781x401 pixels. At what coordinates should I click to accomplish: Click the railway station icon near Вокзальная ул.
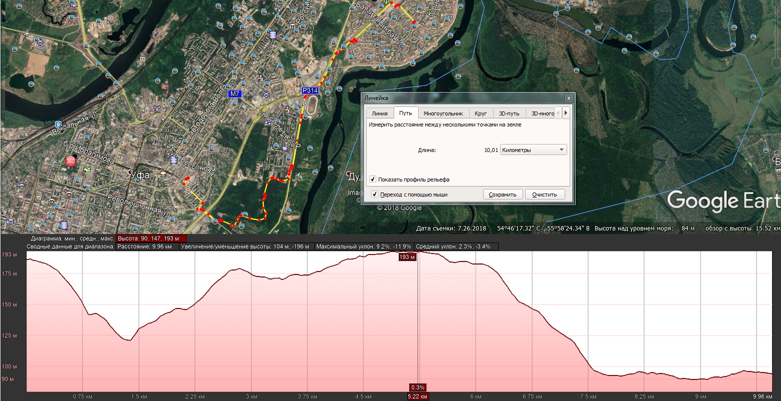coord(58,124)
